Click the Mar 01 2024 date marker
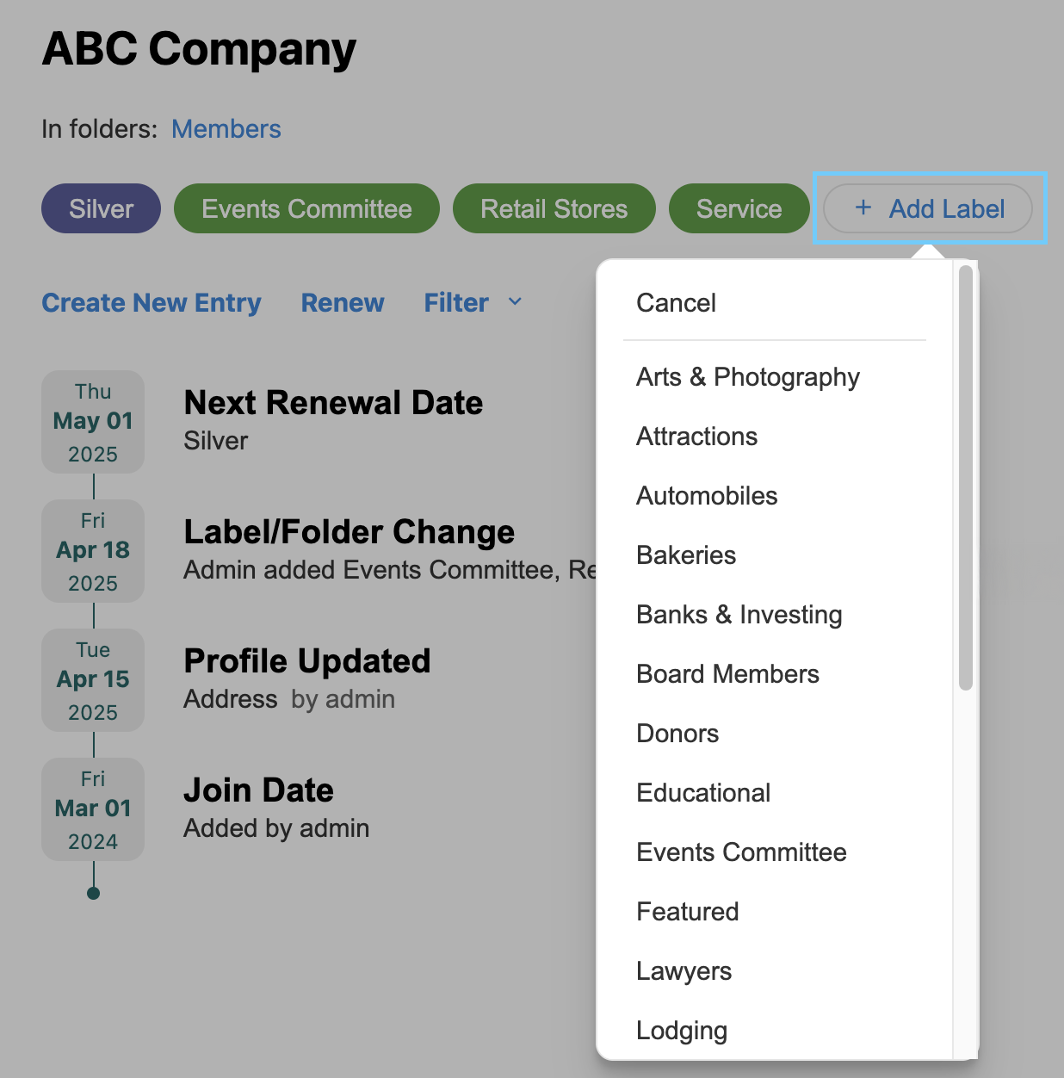1064x1078 pixels. pos(93,809)
